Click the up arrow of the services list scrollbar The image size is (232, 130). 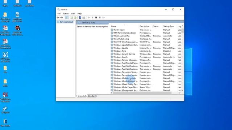pyautogui.click(x=183, y=26)
